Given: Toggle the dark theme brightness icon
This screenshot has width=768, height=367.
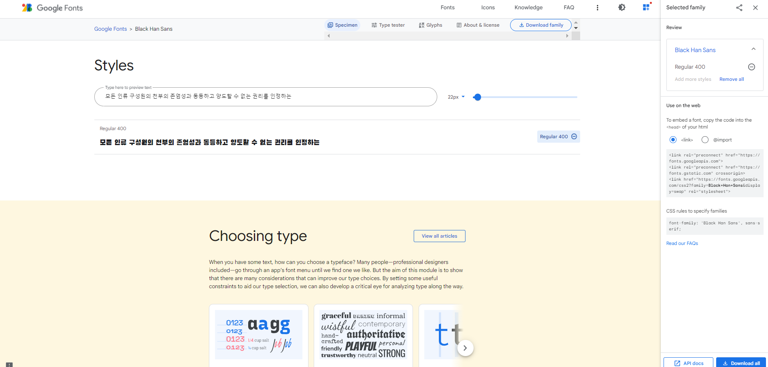Looking at the screenshot, I should (622, 7).
